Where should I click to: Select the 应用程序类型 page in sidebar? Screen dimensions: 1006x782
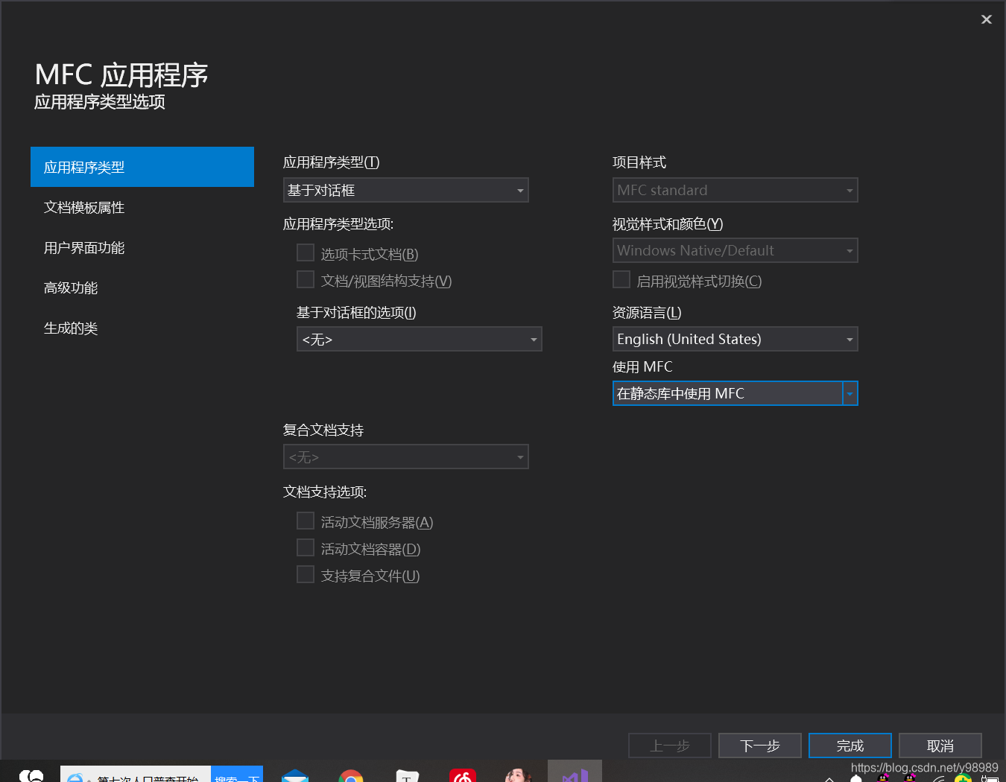[142, 167]
